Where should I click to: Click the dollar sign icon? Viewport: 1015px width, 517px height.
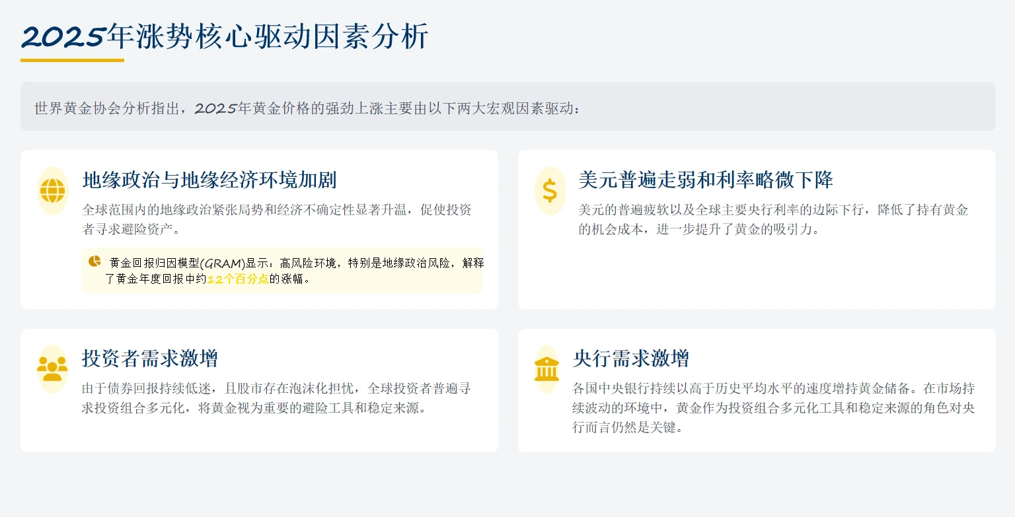pos(550,191)
